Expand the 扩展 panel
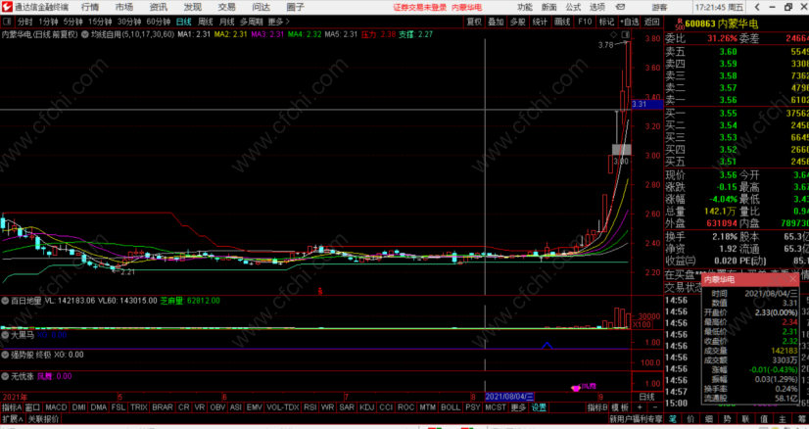The image size is (809, 429). coord(13,418)
